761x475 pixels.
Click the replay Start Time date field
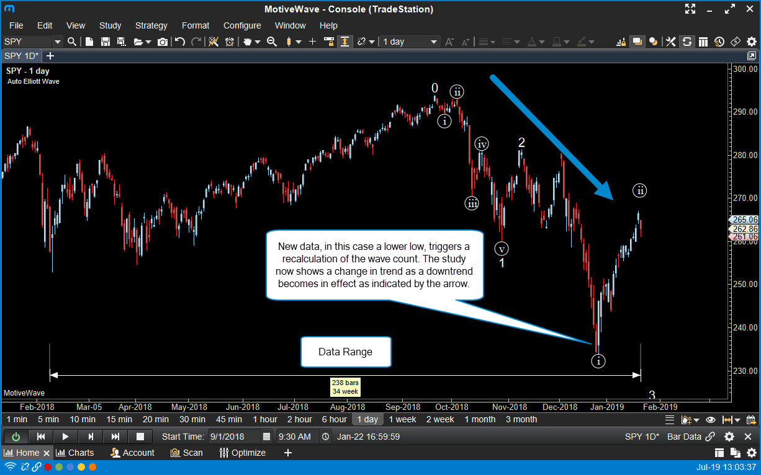234,437
